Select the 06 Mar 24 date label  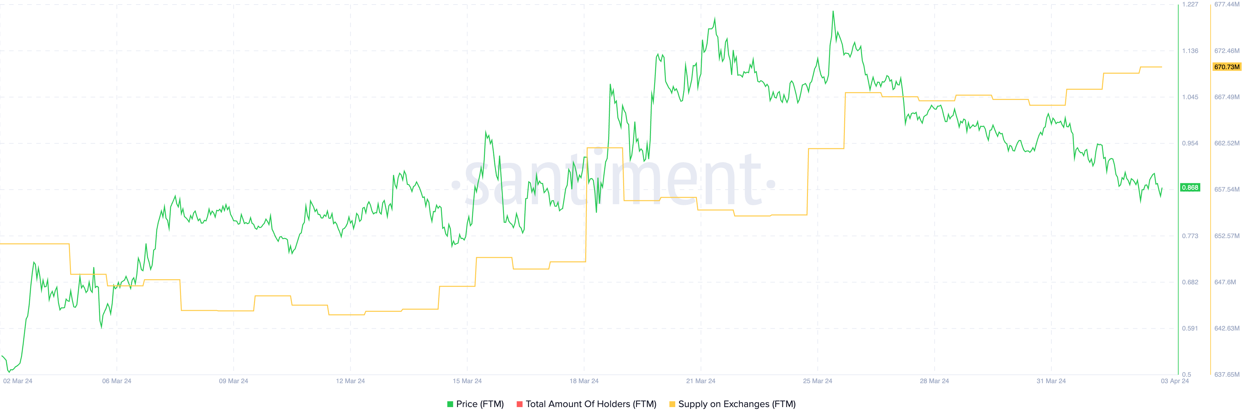(x=117, y=381)
